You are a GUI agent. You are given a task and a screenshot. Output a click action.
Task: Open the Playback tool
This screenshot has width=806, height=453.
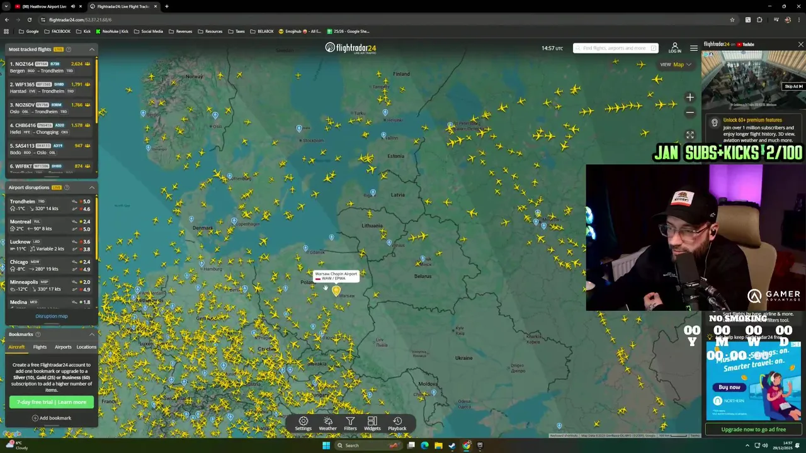(397, 423)
